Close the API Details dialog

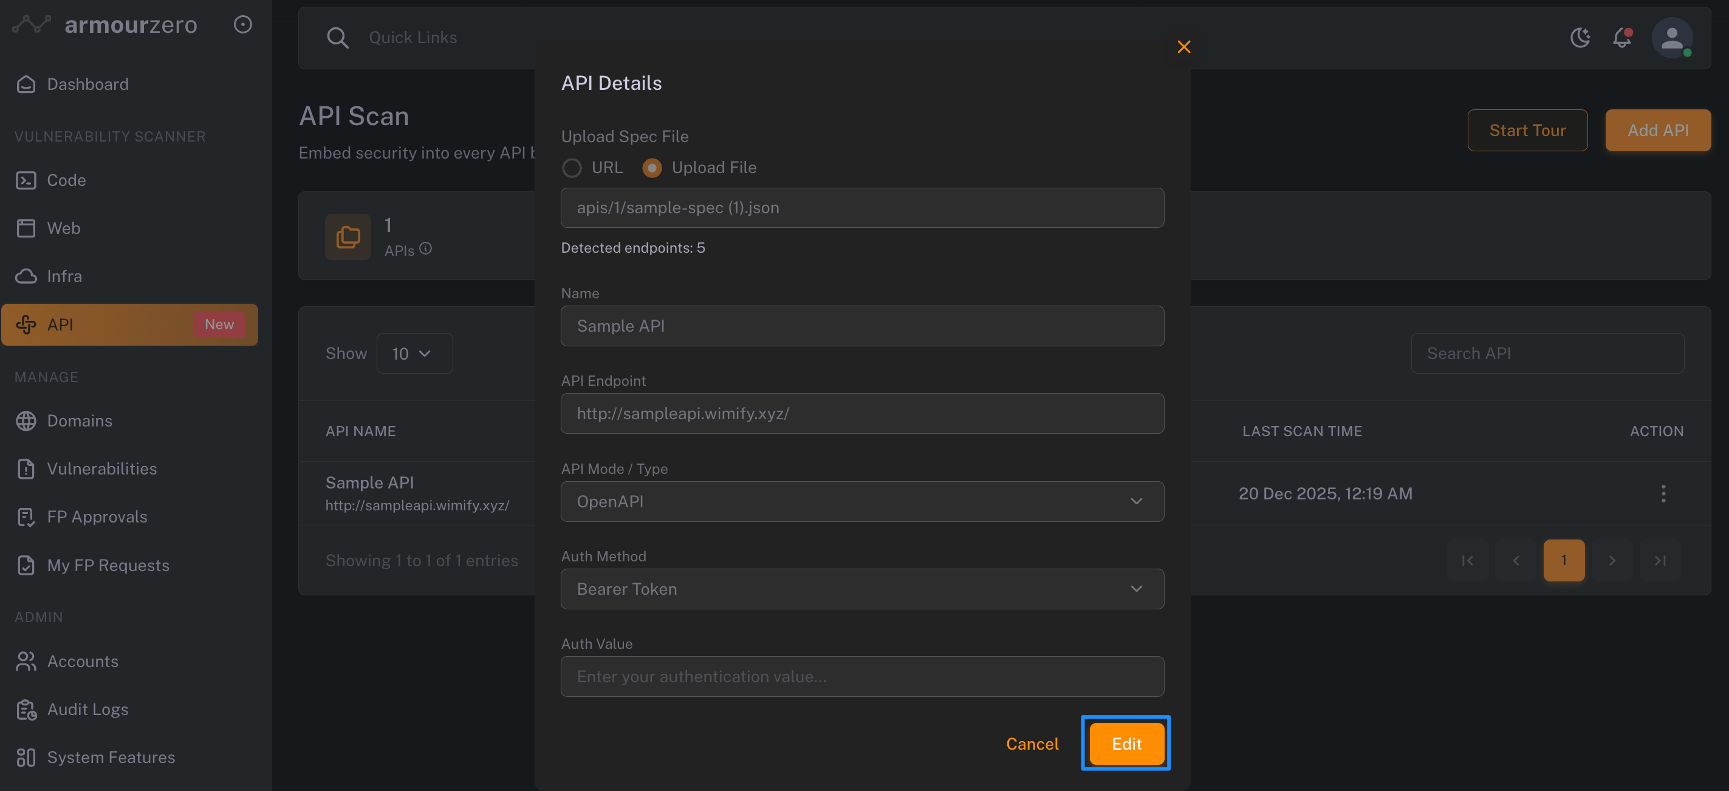tap(1183, 47)
